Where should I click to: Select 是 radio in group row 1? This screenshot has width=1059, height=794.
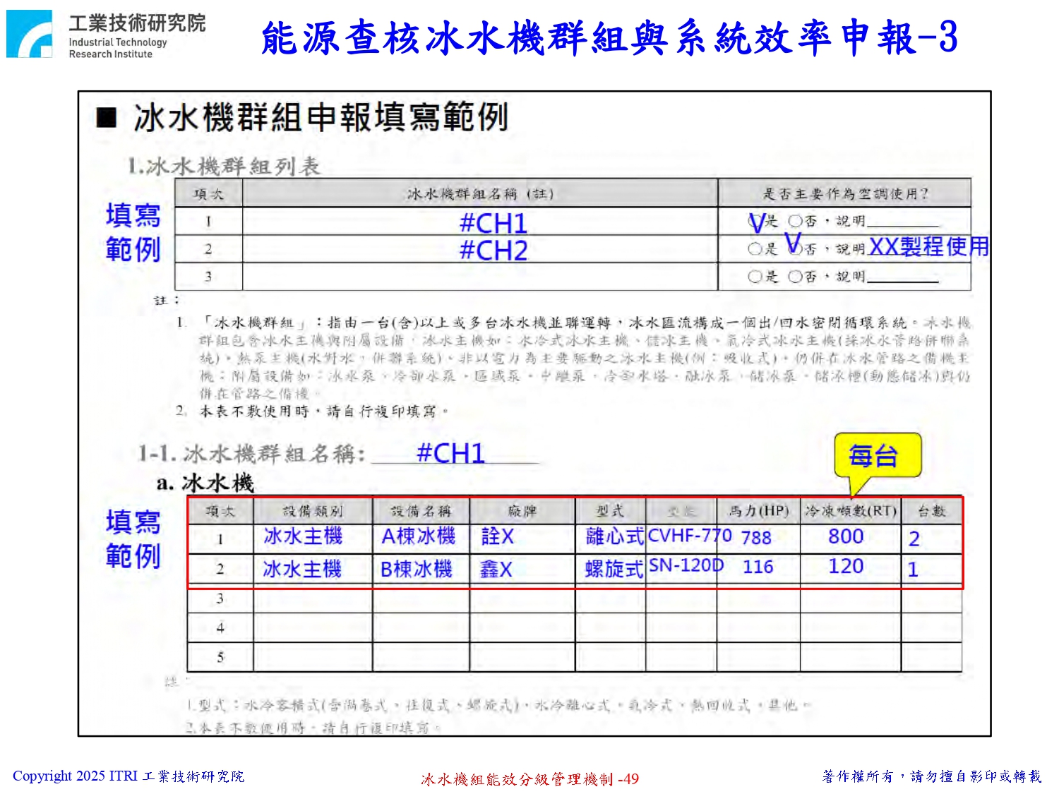[755, 222]
